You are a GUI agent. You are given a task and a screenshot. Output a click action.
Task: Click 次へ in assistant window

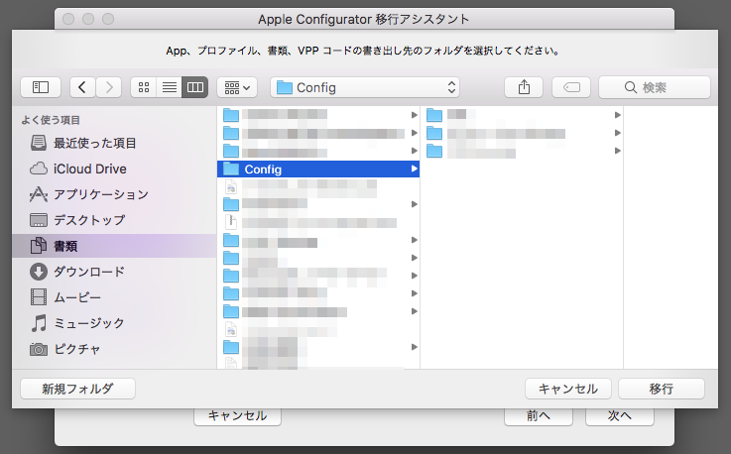620,415
